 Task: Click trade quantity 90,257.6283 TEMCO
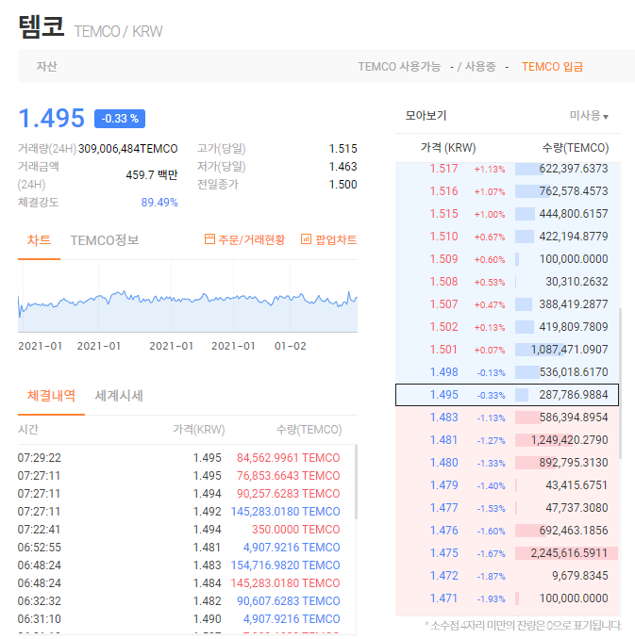[288, 494]
